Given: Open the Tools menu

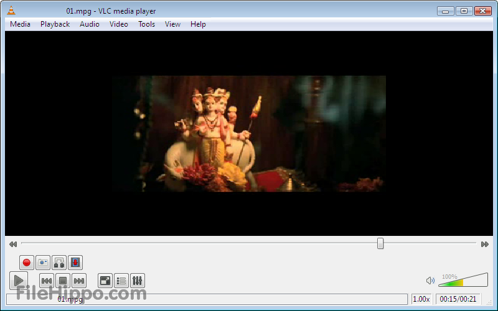Looking at the screenshot, I should coord(146,24).
